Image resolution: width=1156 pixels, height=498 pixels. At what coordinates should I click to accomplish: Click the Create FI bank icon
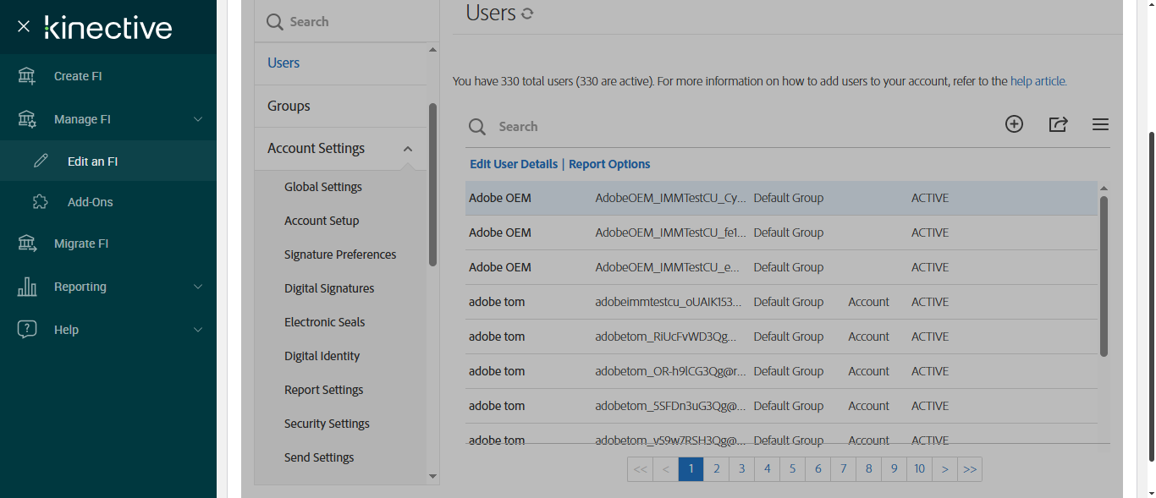coord(27,76)
